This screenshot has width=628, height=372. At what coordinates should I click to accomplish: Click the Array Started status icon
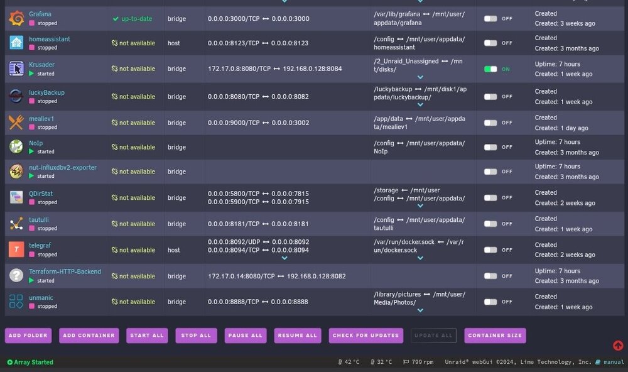pyautogui.click(x=9, y=362)
